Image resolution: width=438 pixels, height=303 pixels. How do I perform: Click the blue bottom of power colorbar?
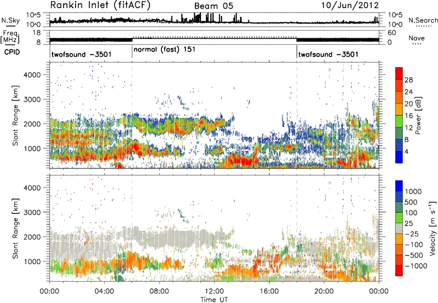coord(399,157)
